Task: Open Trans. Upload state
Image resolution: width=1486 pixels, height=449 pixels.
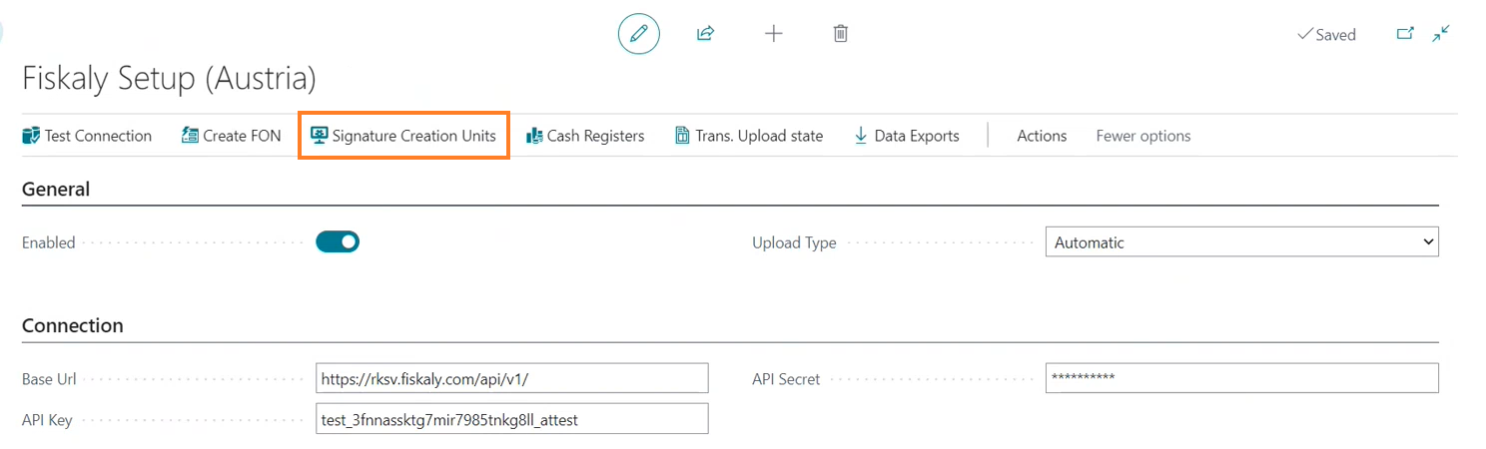Action: [749, 136]
